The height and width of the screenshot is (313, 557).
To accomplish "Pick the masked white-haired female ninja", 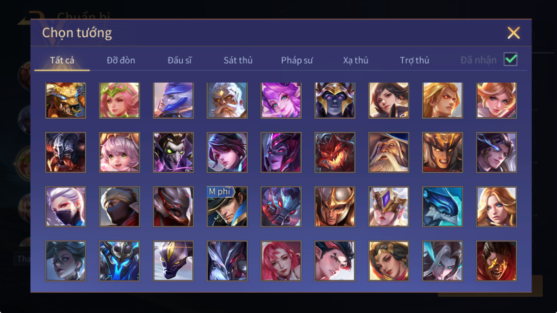I will click(66, 206).
